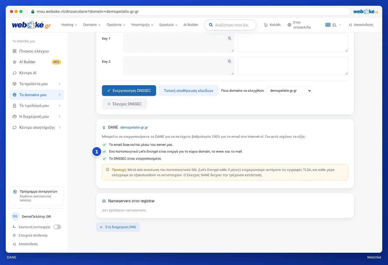
Task: Toggle Σκοτεινή λειτουργία dark mode switch
Action: [57, 227]
